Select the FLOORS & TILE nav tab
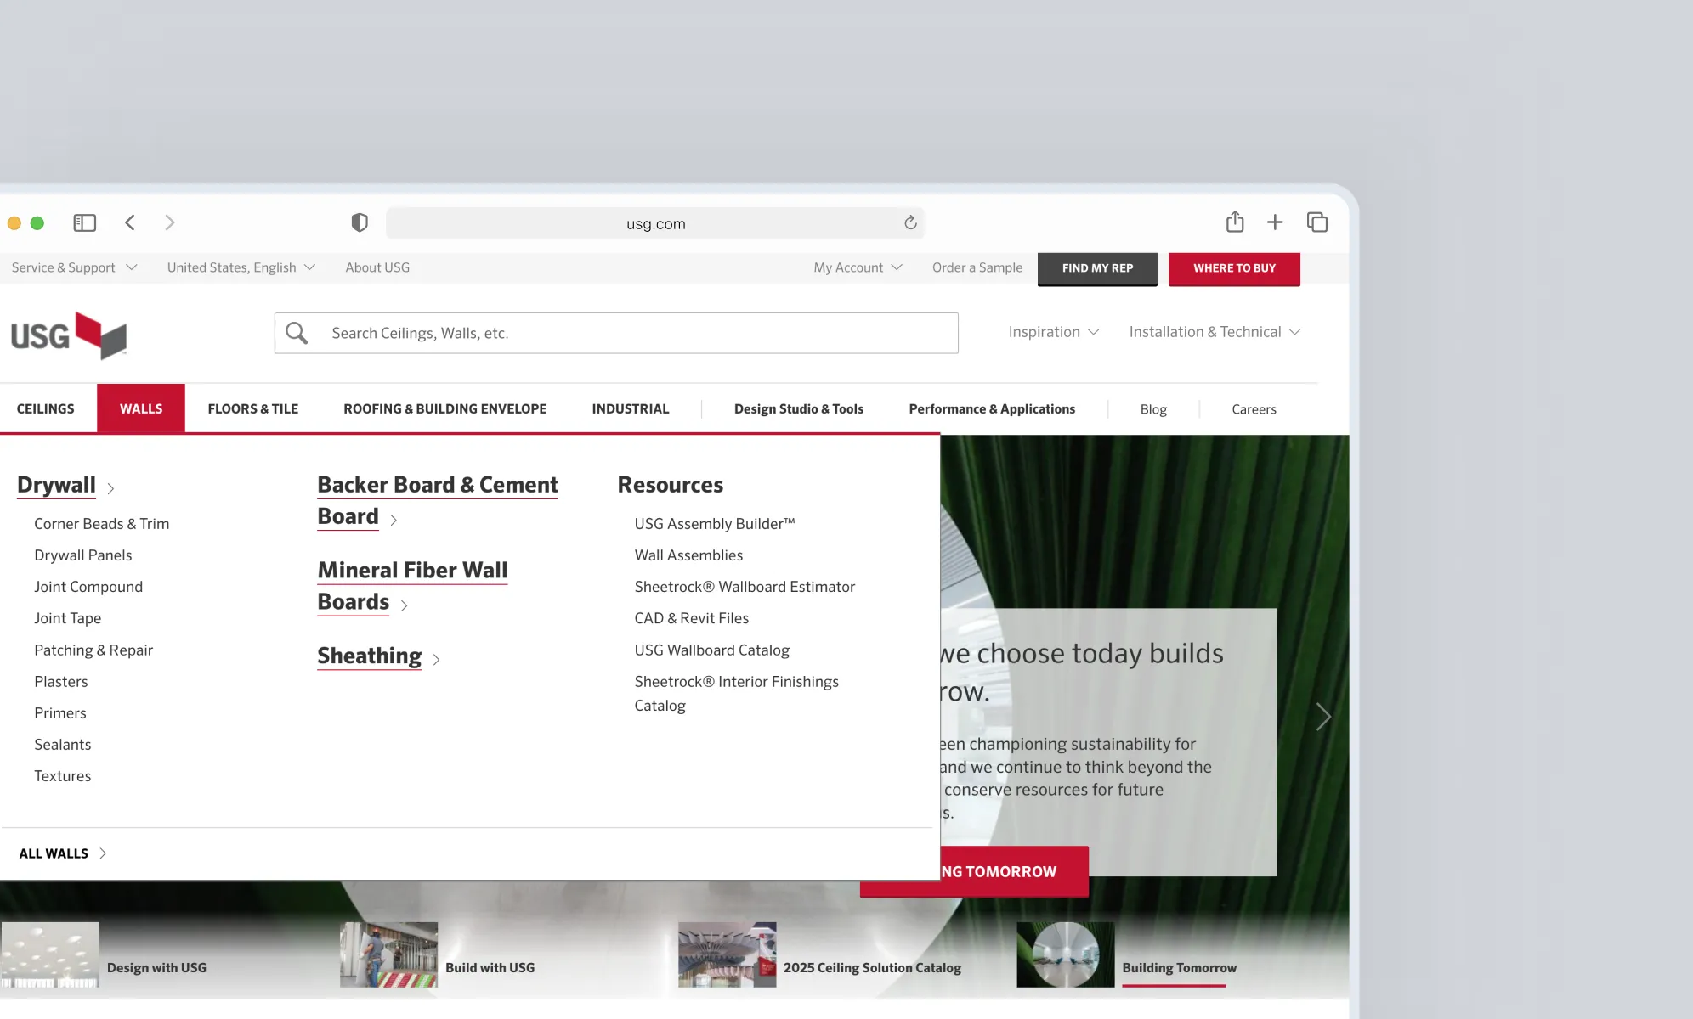 pyautogui.click(x=253, y=408)
